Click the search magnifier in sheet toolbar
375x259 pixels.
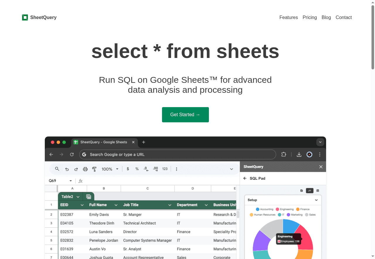(57, 169)
